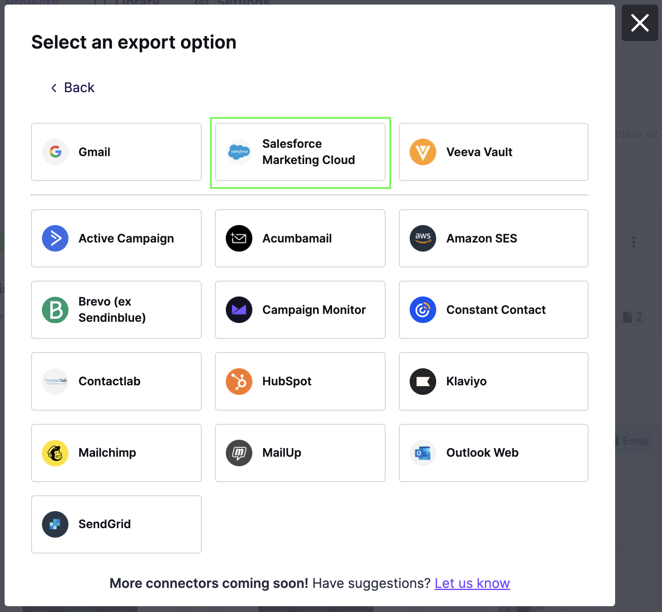Select Constant Contact label

tap(496, 310)
